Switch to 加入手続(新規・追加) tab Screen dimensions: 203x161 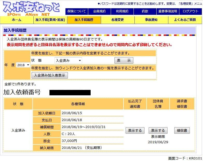coord(50,20)
